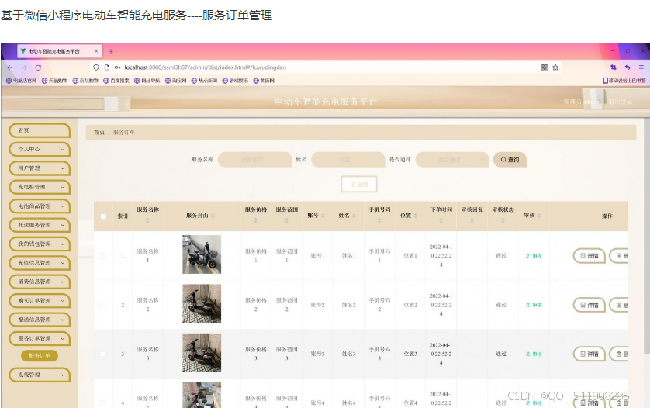This screenshot has width=650, height=408.
Task: Click the undo arrow icon in browser toolbar
Action: pos(628,67)
